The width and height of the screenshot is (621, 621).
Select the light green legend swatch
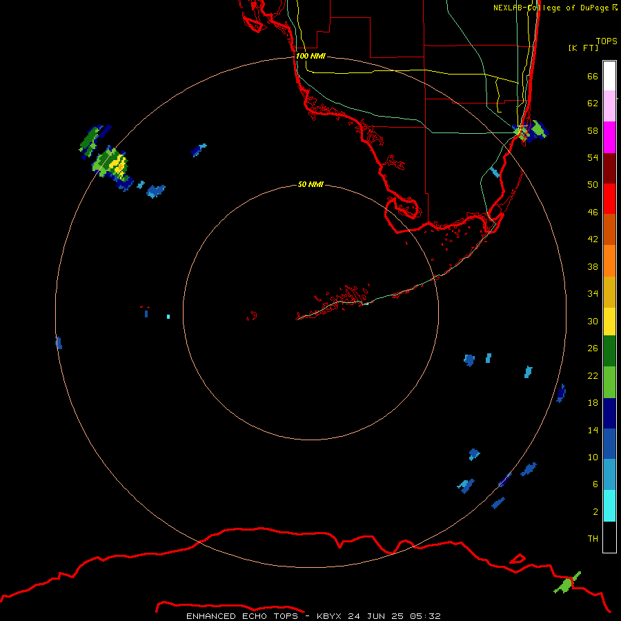609,382
